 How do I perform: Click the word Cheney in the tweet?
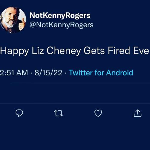pos(64,51)
